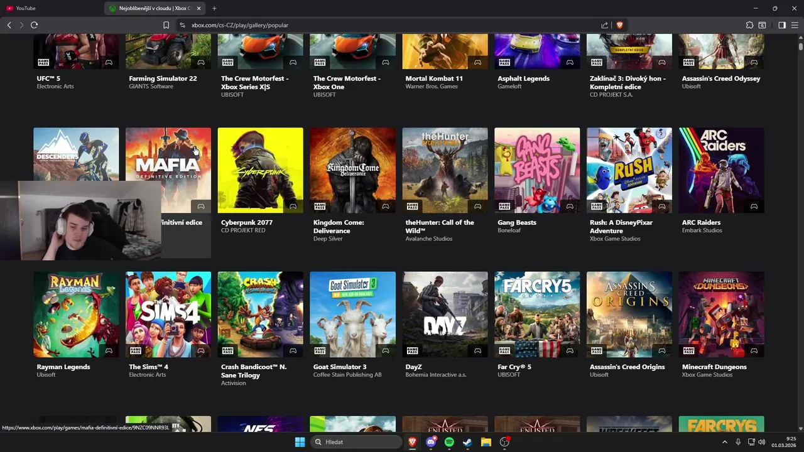The width and height of the screenshot is (804, 452).
Task: Toggle the browser sidebar panel icon
Action: (x=782, y=25)
